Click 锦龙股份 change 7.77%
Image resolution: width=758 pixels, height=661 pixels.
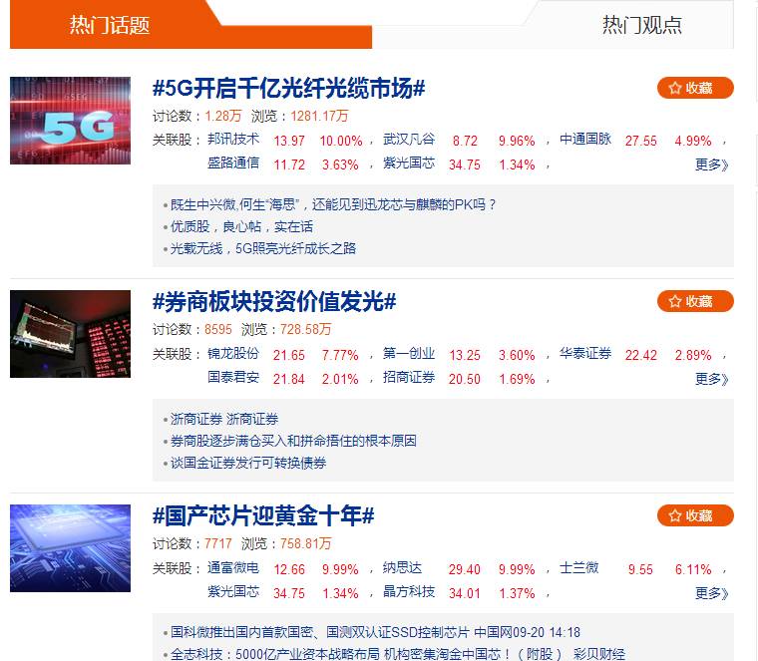[340, 355]
